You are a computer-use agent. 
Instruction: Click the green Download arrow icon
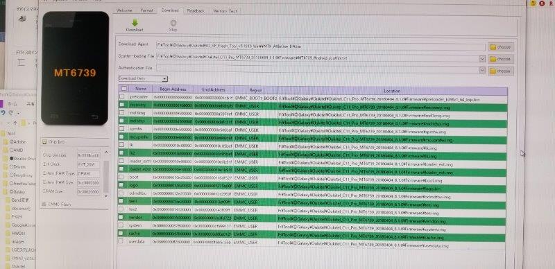pos(135,23)
